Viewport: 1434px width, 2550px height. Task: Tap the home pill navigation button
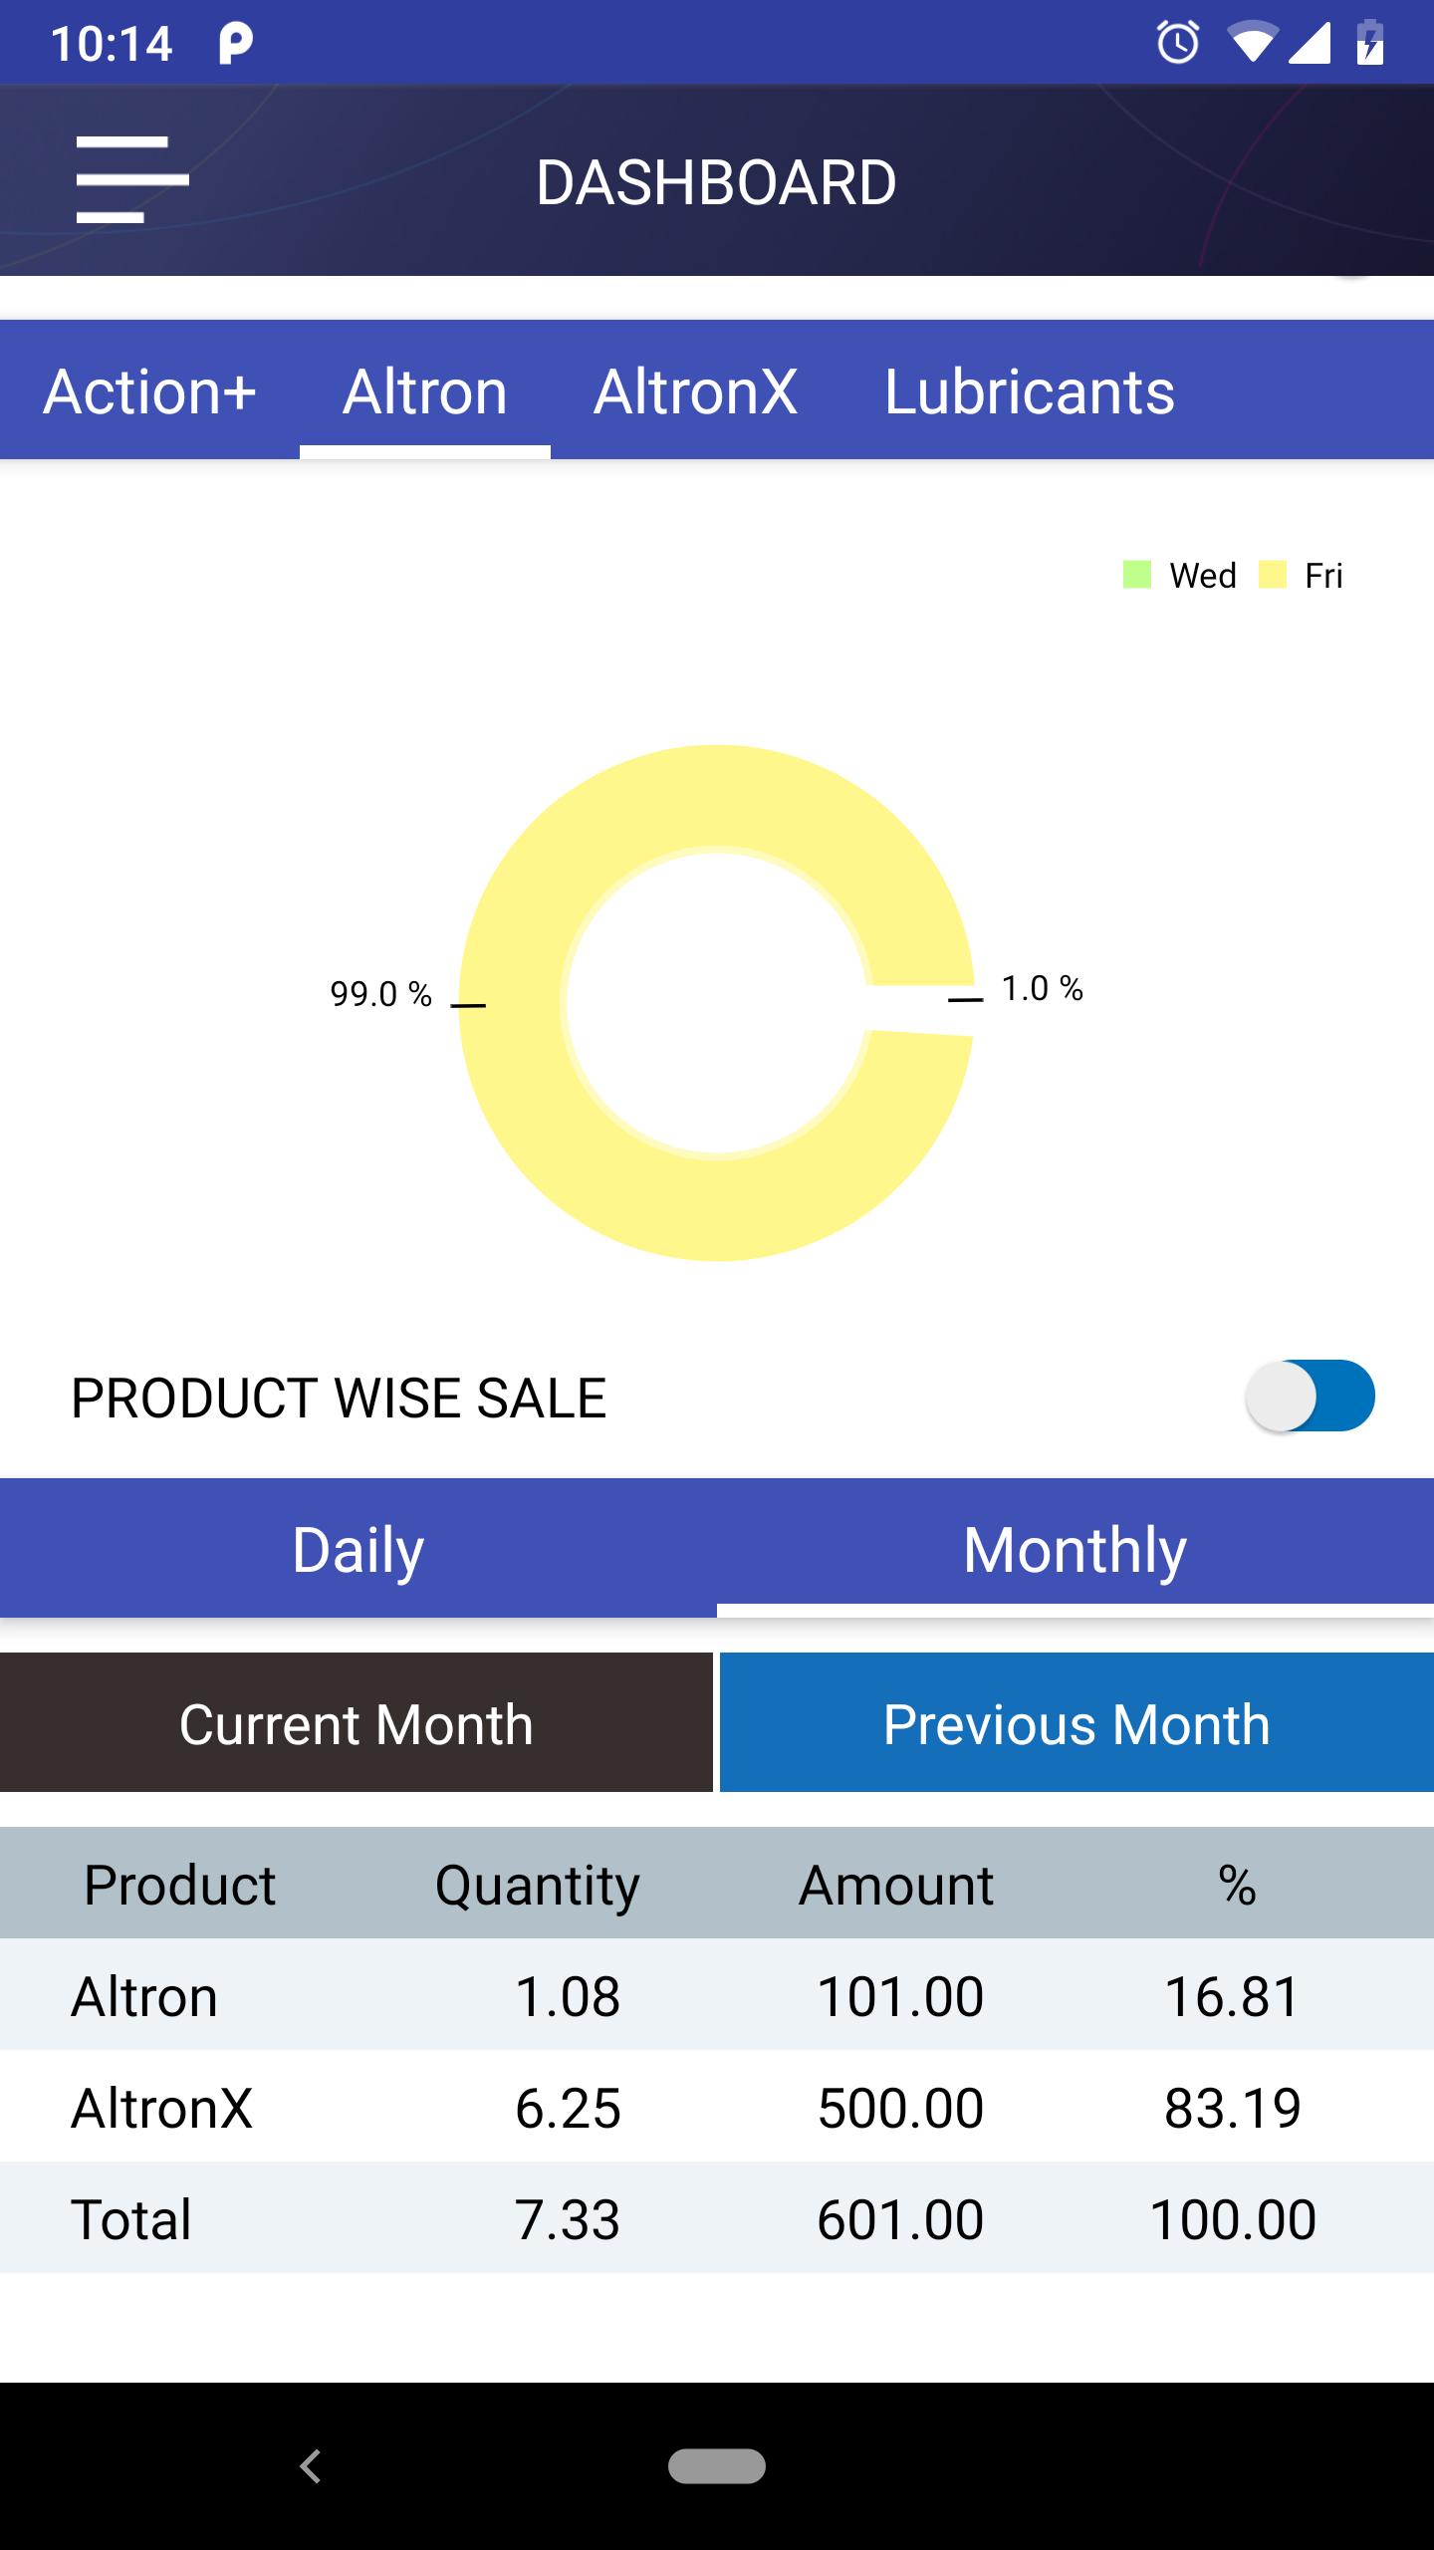717,2466
